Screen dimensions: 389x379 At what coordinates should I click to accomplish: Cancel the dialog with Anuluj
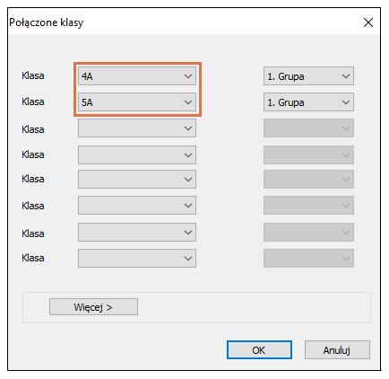pos(337,349)
